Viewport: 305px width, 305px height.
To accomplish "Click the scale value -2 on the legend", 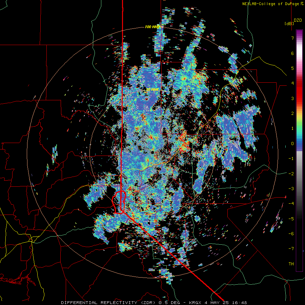I will point(291,174).
